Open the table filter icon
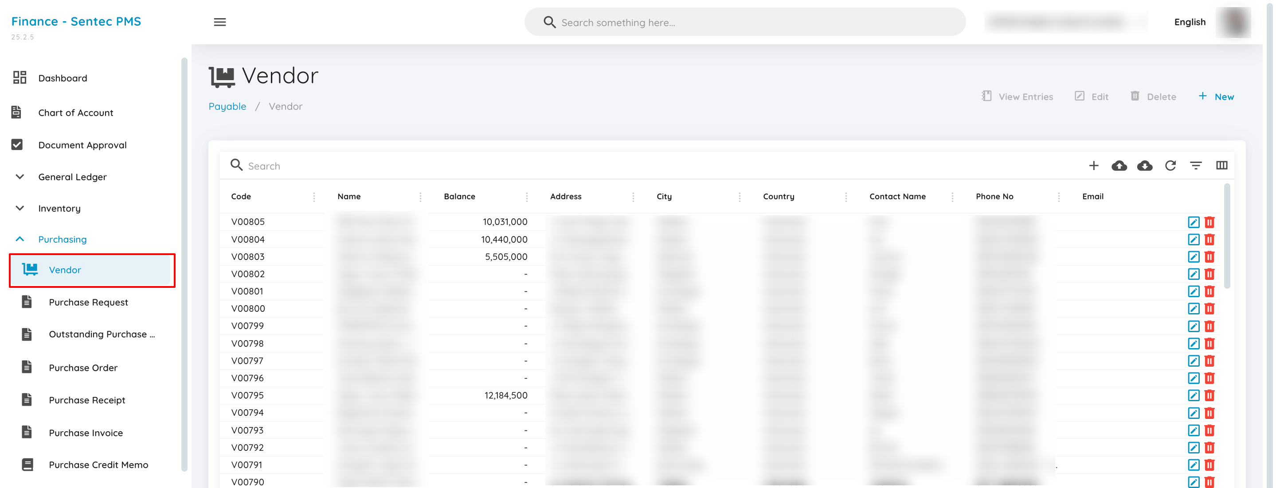Viewport: 1276px width, 488px height. click(1196, 166)
